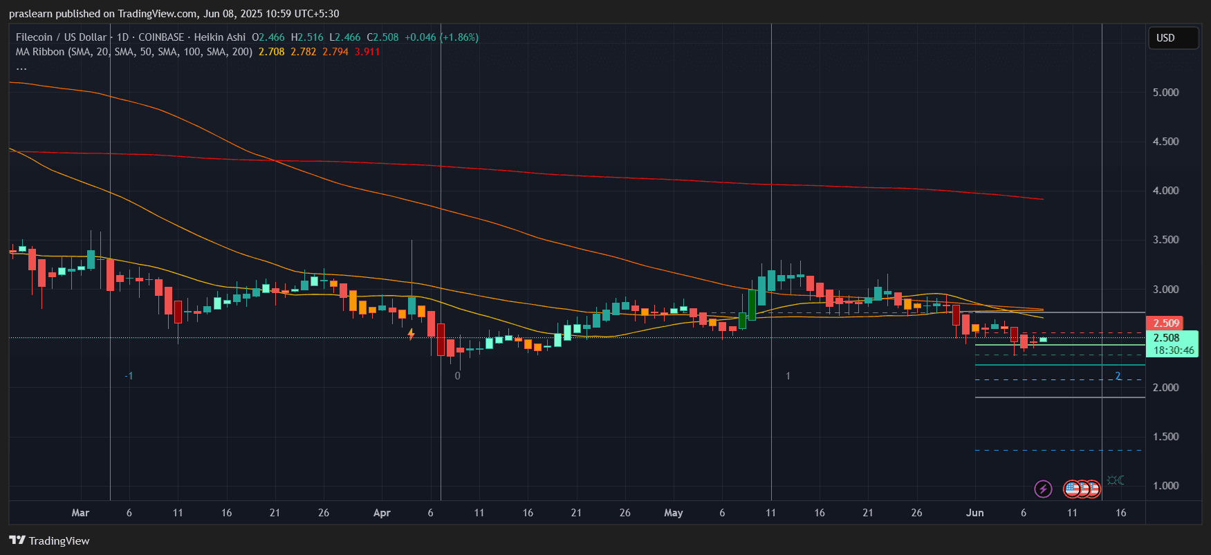Click the purple lightning bolt event icon
The image size is (1211, 555).
(1043, 489)
